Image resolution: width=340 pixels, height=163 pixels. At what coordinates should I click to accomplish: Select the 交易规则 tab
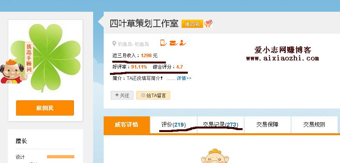coord(314,125)
